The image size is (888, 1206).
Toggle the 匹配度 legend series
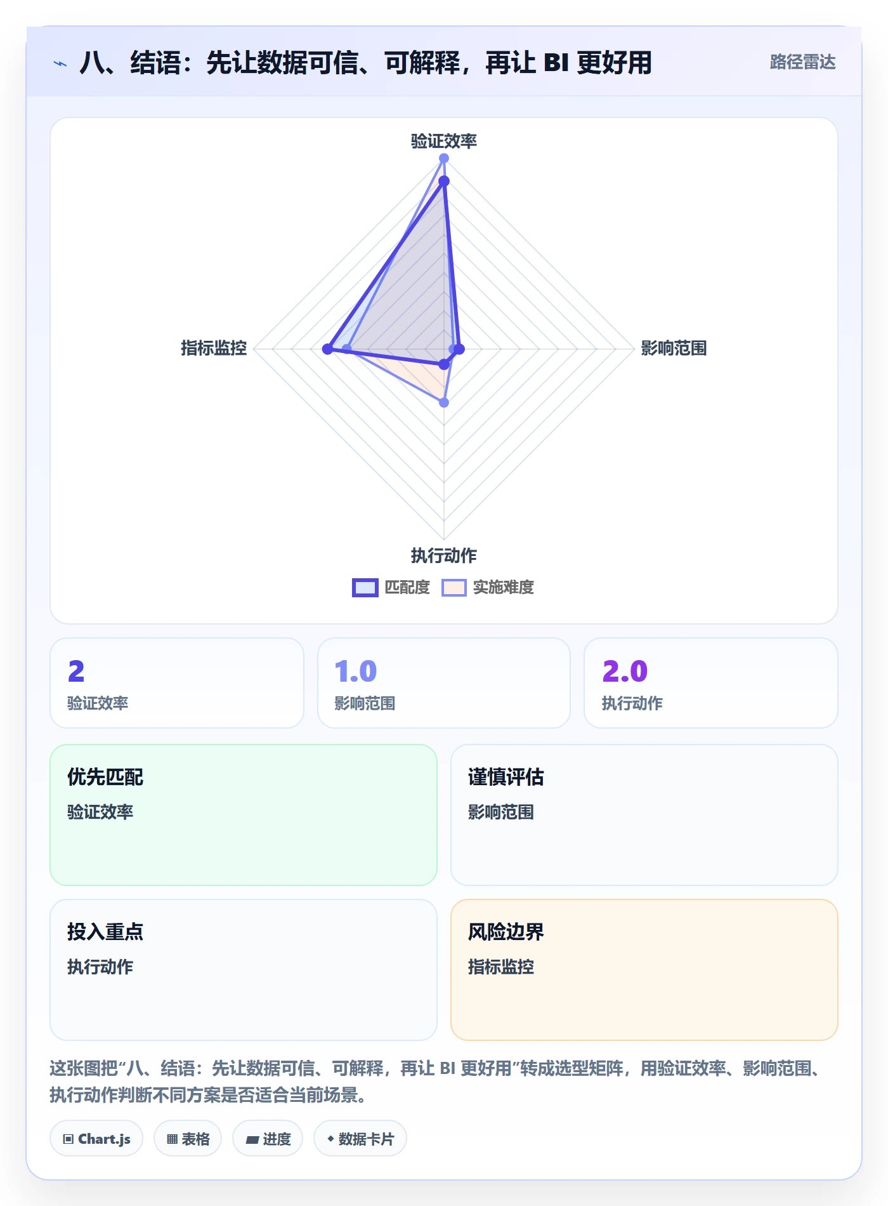coord(391,588)
